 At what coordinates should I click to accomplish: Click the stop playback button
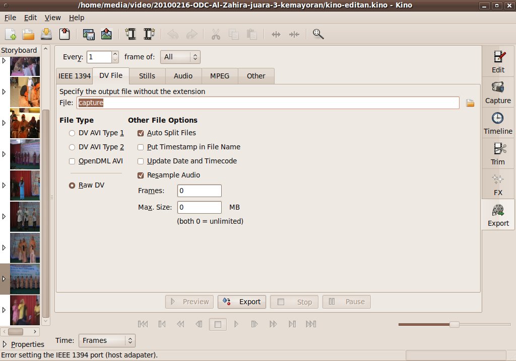point(218,324)
